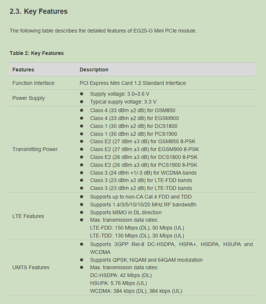Click the 2.3. Key Features heading
Screen dimensions: 266x304
38,12
